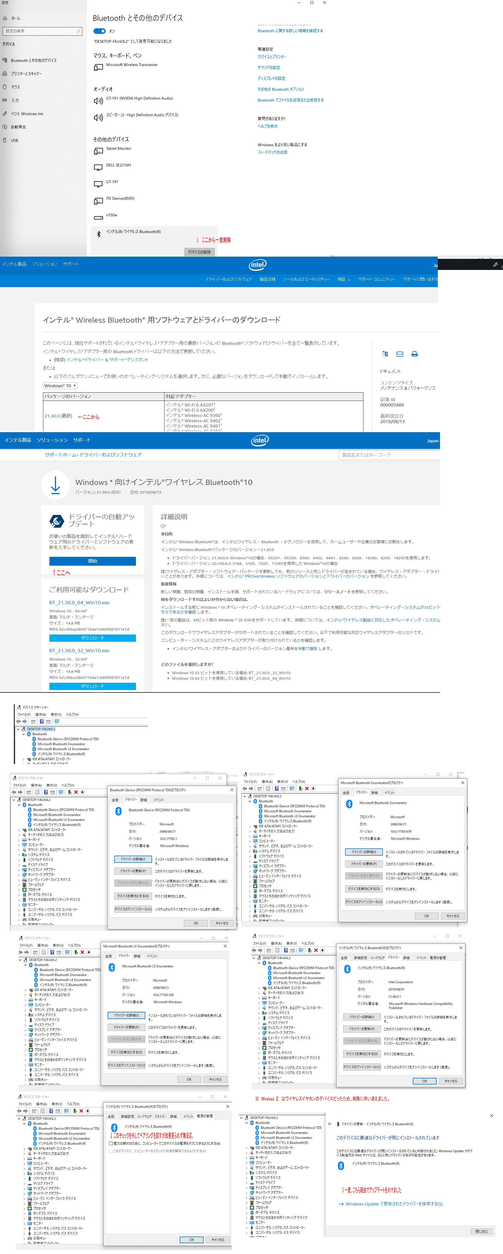The height and width of the screenshot is (1254, 503).
Task: Select the Microsoft Wireless Transceiver device icon
Action: (98, 67)
